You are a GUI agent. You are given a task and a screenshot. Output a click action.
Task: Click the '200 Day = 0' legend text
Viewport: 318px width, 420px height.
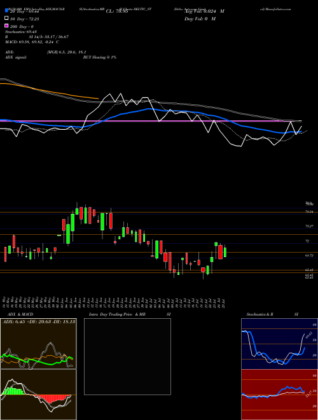pyautogui.click(x=22, y=27)
